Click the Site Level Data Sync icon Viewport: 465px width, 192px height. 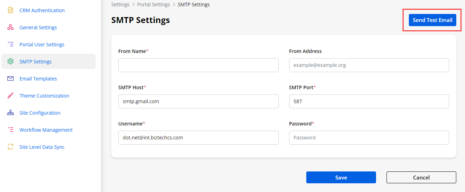coord(10,147)
